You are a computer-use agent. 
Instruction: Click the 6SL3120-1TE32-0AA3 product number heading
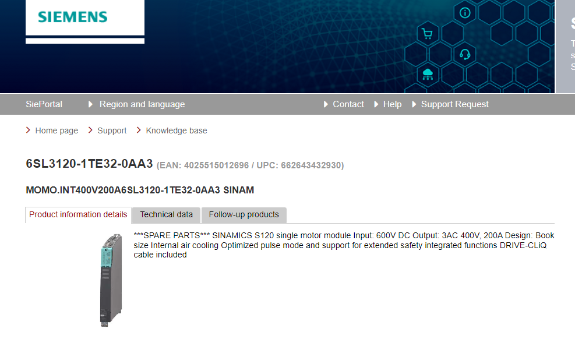pos(89,164)
